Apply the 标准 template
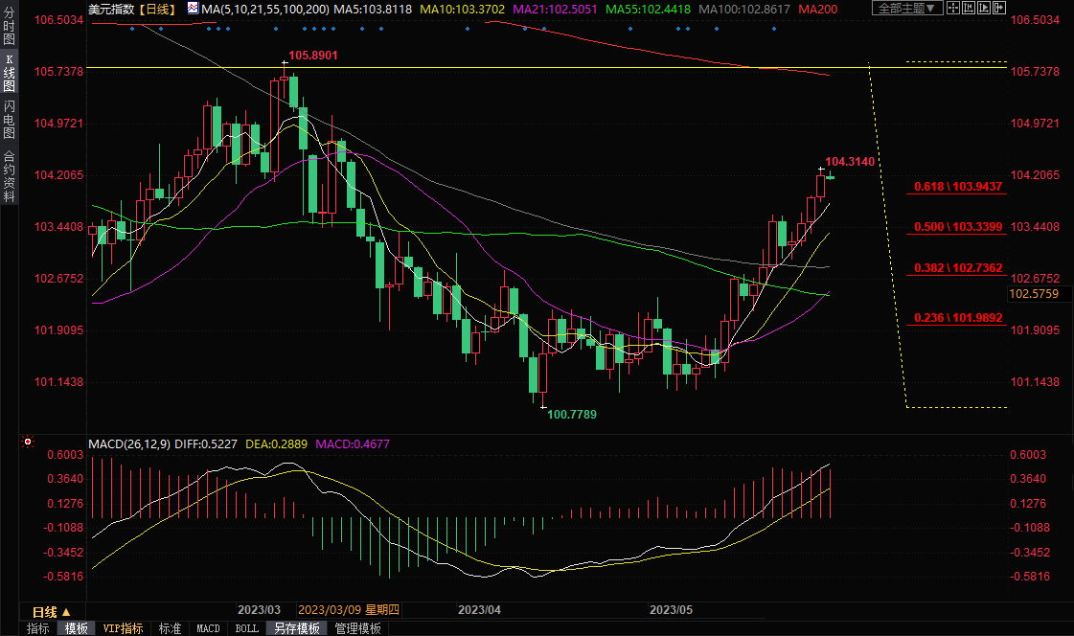This screenshot has width=1074, height=636. coord(170,628)
